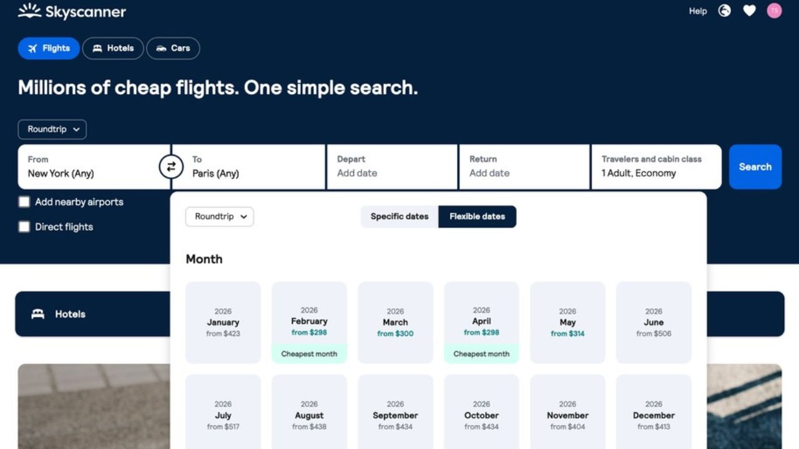Viewport: 799px width, 449px height.
Task: Select the Flexible dates tab
Action: (478, 216)
